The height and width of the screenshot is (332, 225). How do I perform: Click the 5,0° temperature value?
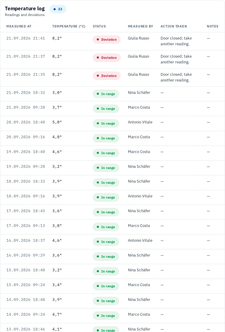(57, 122)
